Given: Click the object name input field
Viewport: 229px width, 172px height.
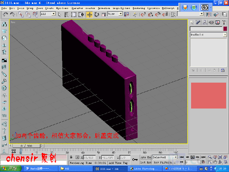Looking at the screenshot, I should tap(206, 29).
